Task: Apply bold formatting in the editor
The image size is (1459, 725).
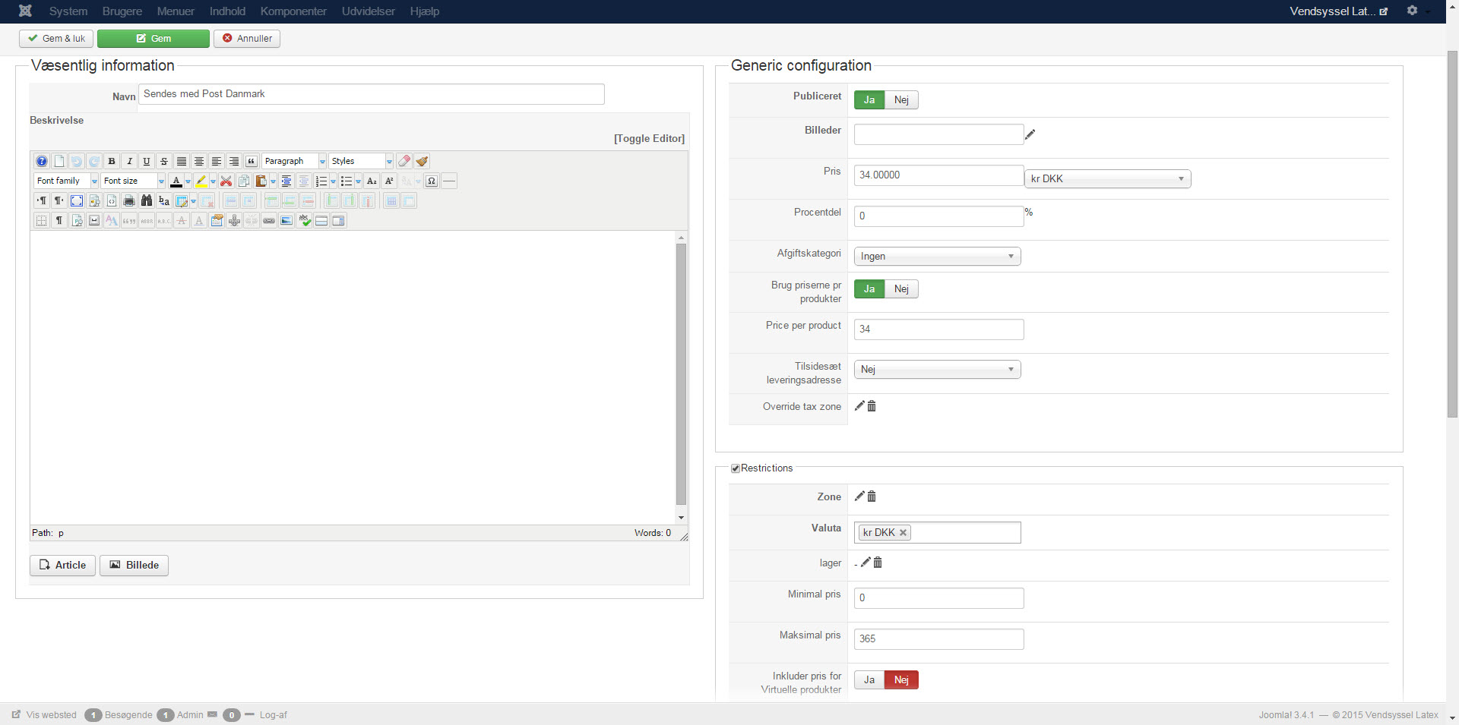Action: [112, 161]
